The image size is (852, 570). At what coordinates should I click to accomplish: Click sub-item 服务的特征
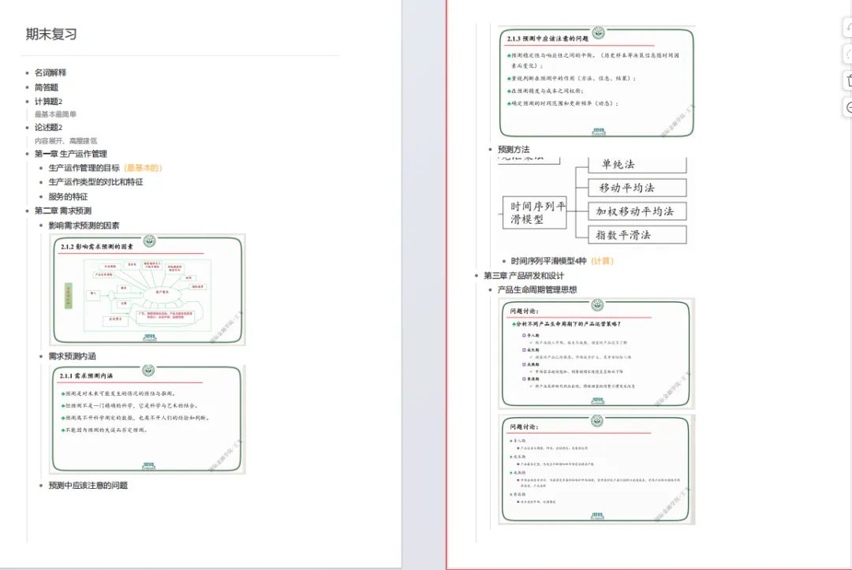click(x=68, y=197)
